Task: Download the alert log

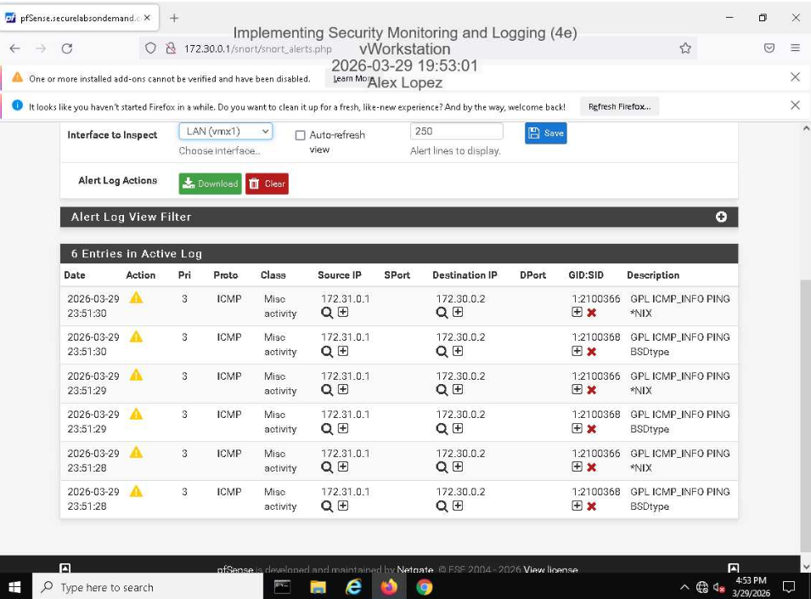Action: [x=210, y=183]
